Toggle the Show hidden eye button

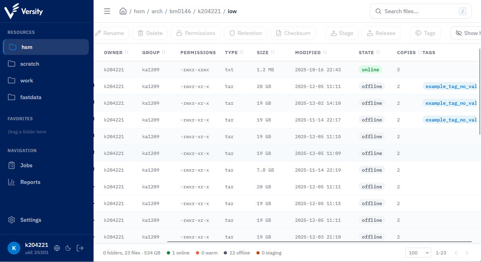(466, 33)
